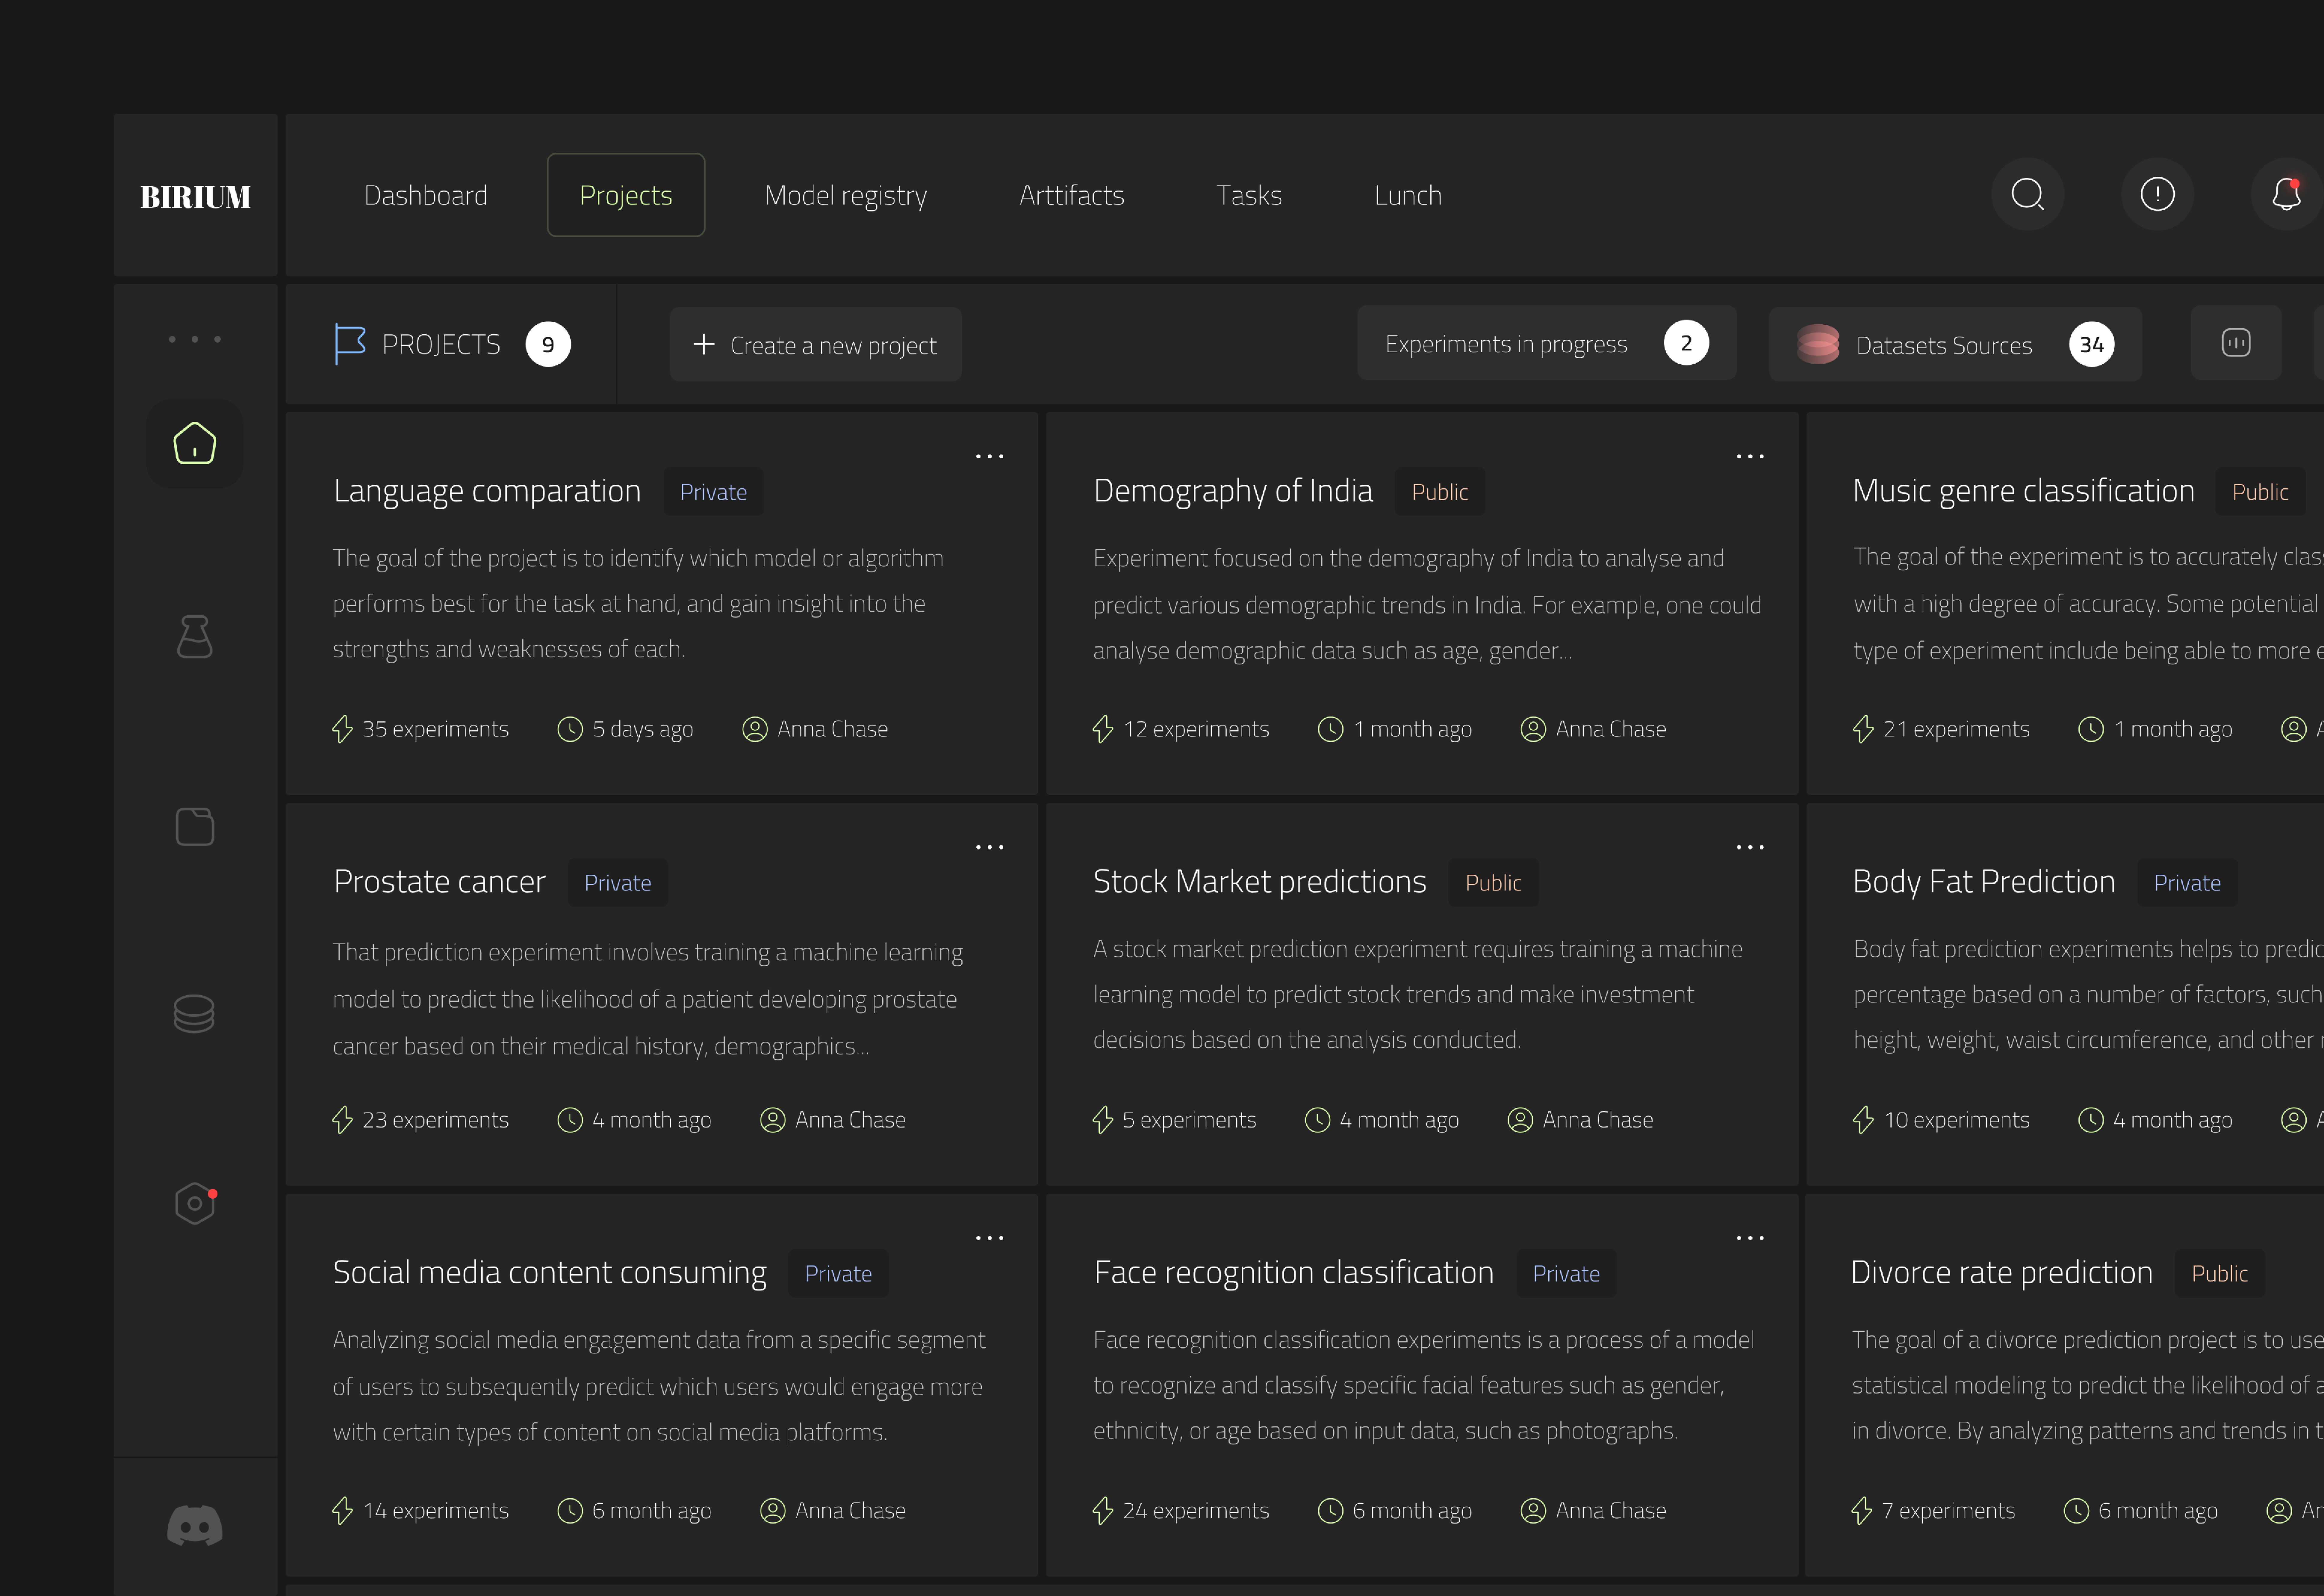
Task: Select the Home icon in the sidebar
Action: pos(195,444)
